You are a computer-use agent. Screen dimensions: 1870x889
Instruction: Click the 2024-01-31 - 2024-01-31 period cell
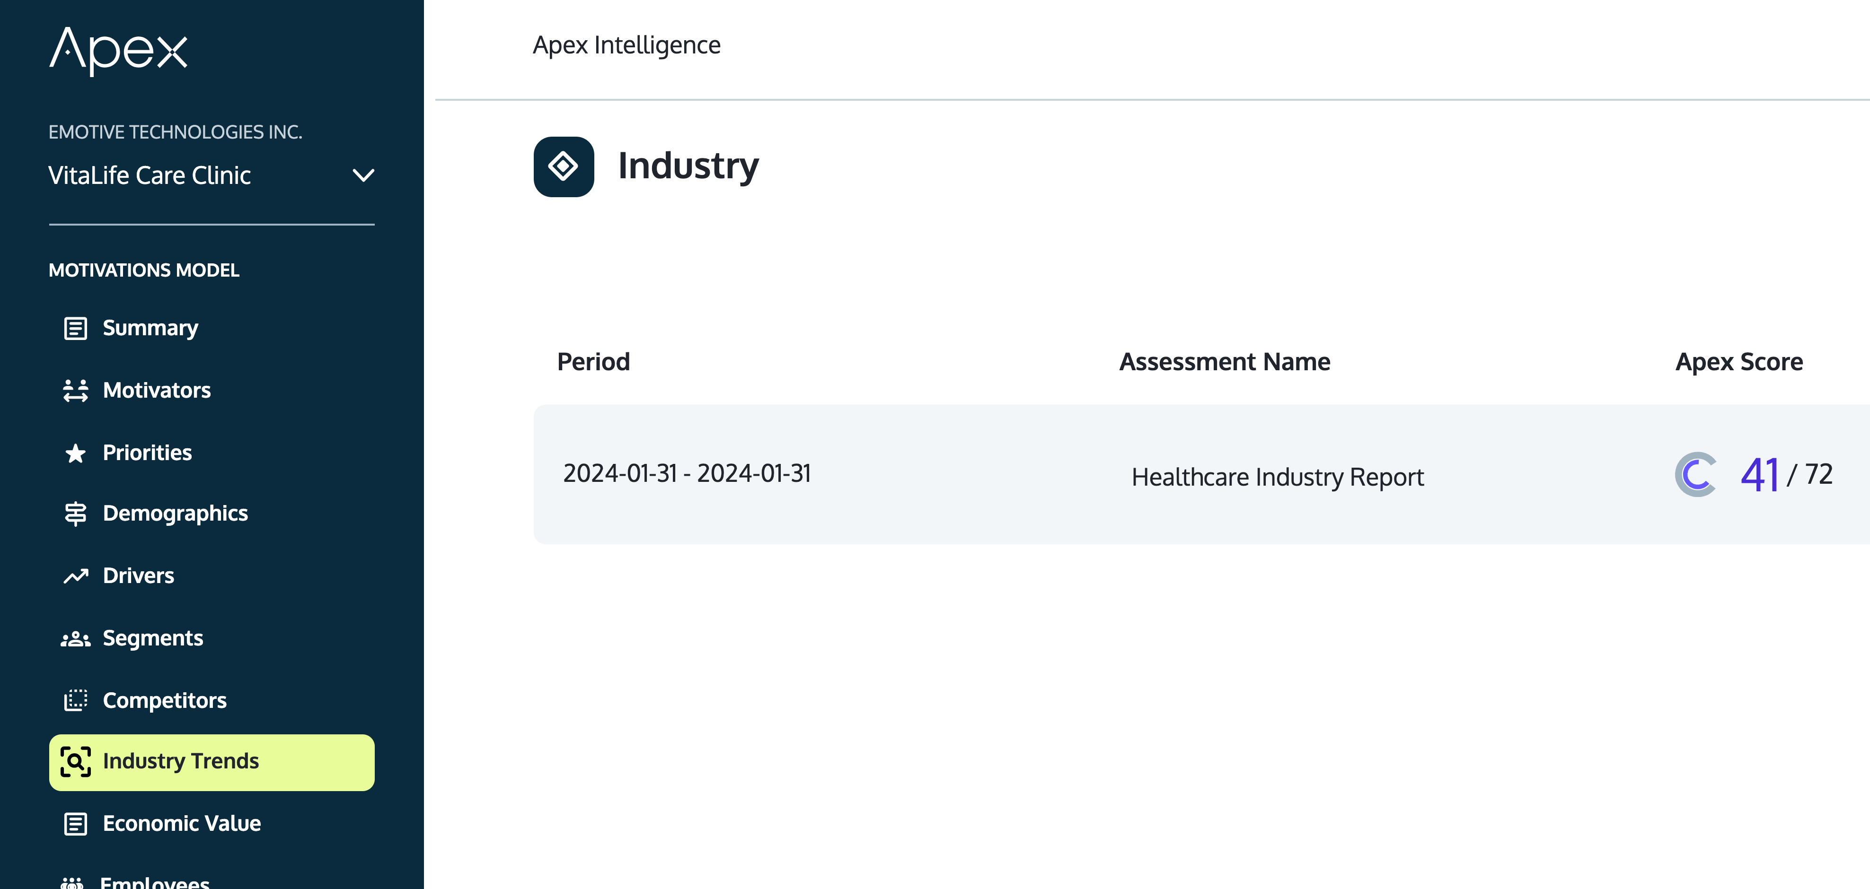tap(687, 474)
